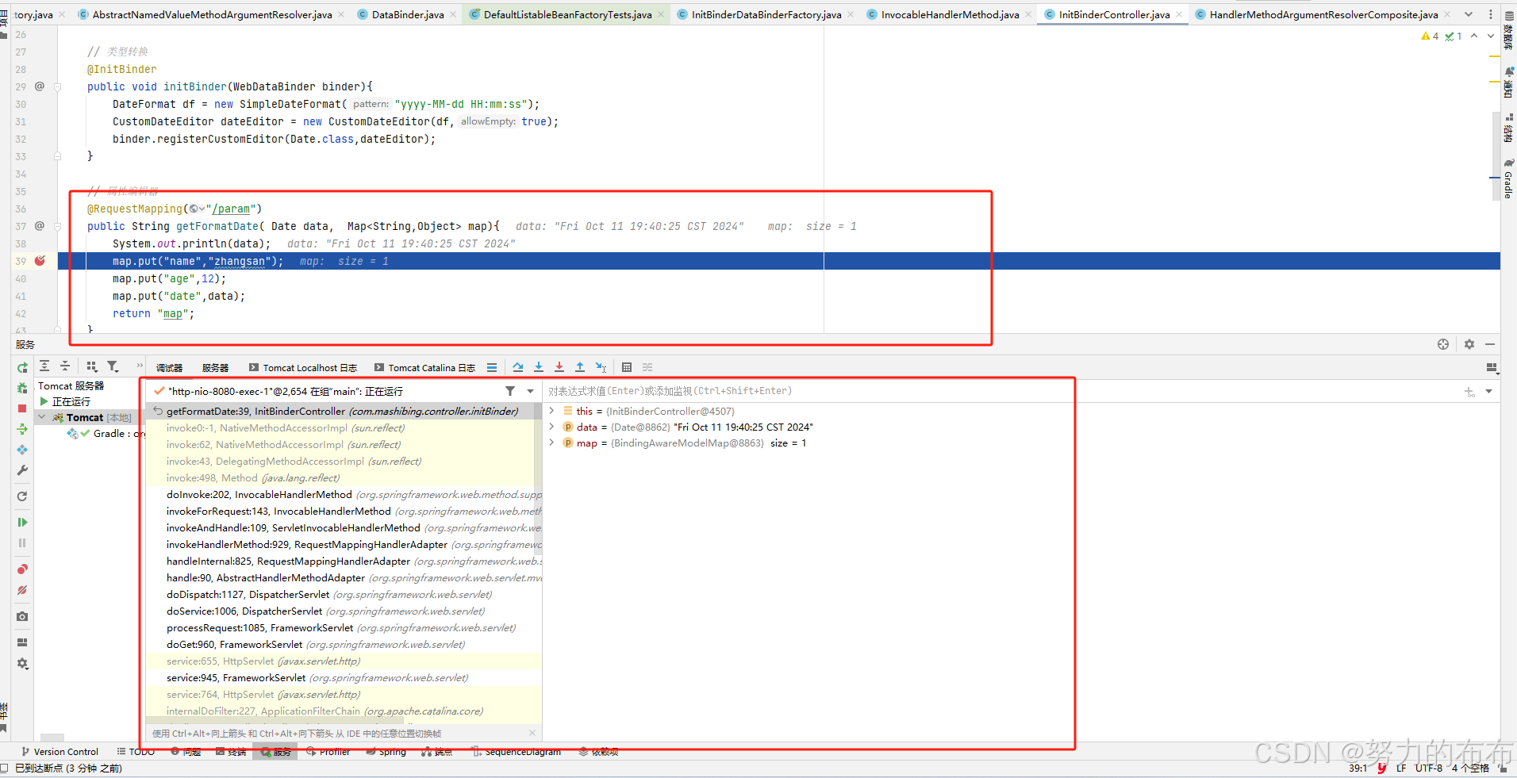Hide the services tool window

pyautogui.click(x=1490, y=344)
